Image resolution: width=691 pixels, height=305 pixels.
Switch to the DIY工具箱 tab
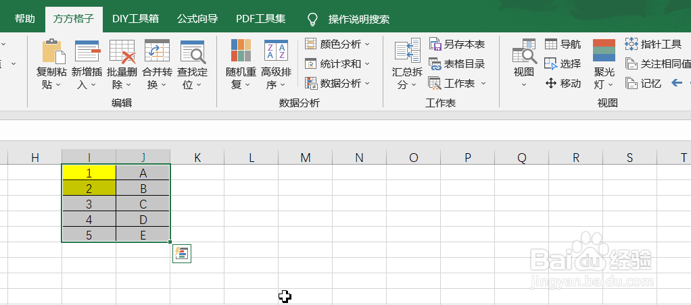point(135,19)
